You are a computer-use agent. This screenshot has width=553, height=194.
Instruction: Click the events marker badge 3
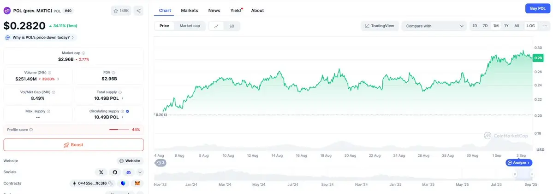click(161, 163)
